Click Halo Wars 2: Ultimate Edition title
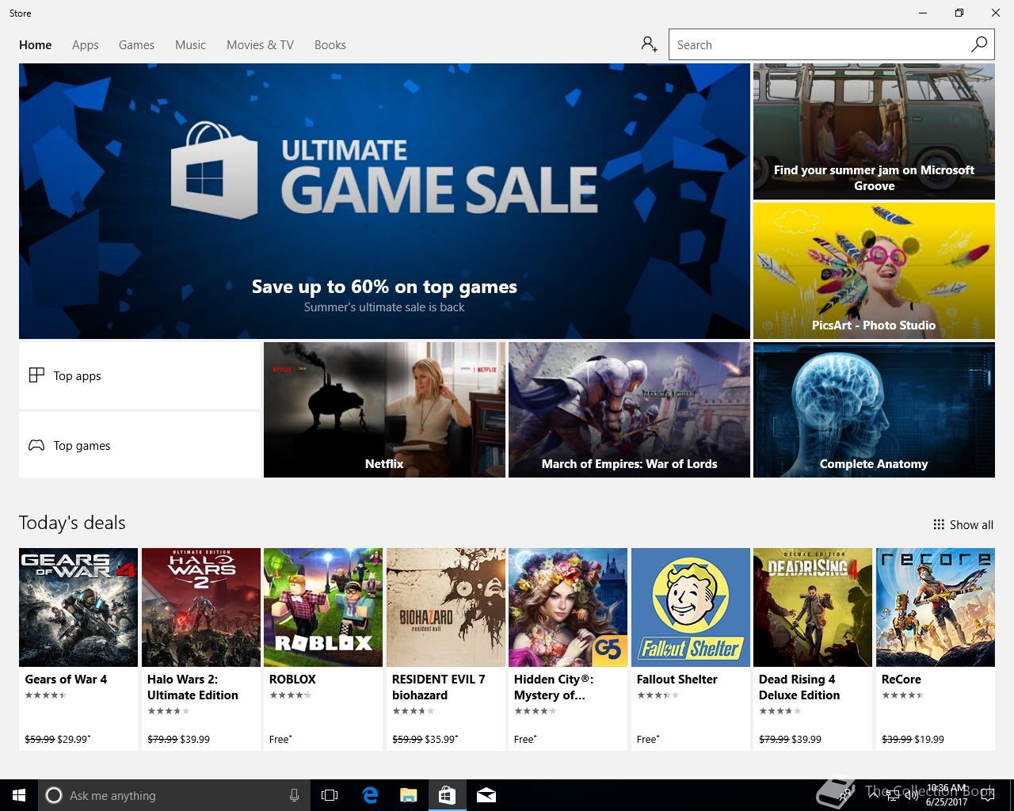 [193, 687]
